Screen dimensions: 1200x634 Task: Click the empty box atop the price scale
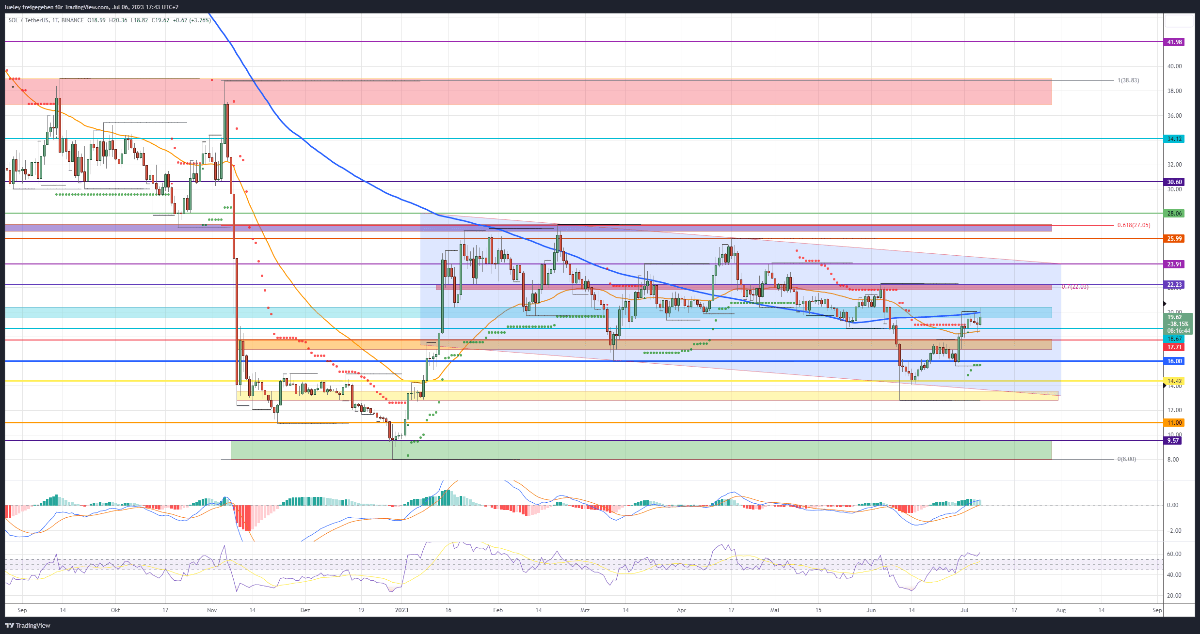click(1178, 21)
